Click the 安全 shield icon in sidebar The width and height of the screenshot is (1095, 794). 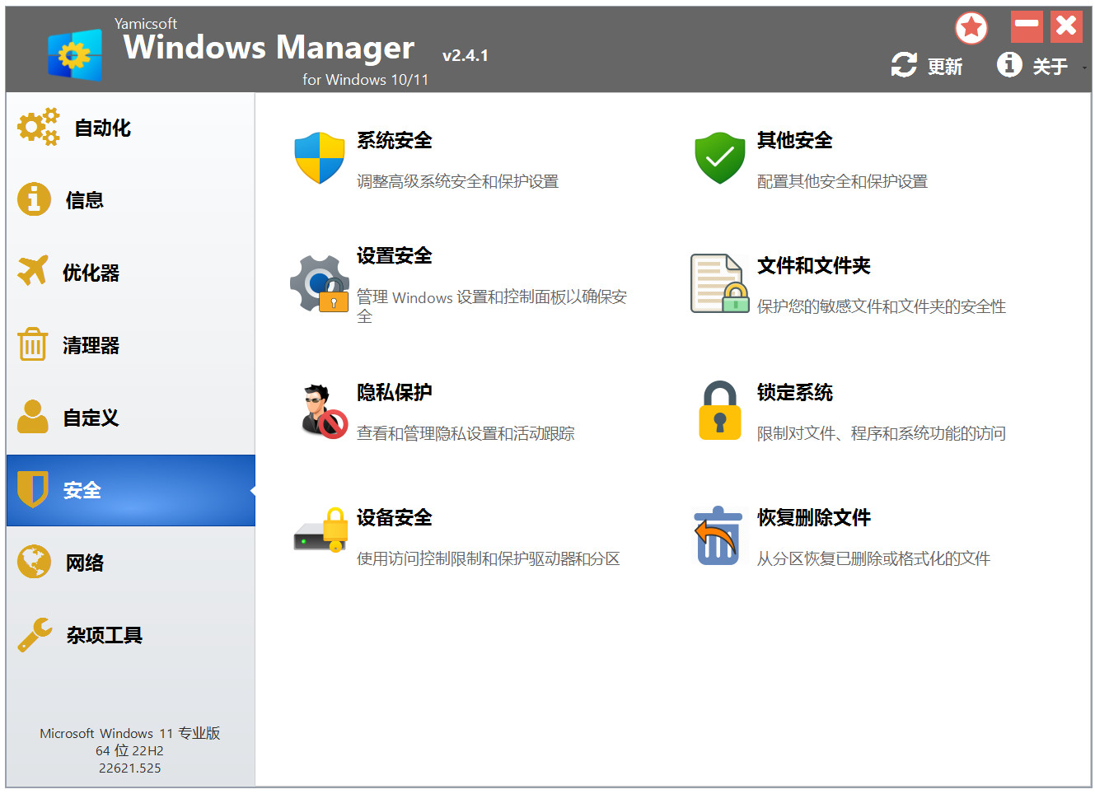pyautogui.click(x=33, y=489)
